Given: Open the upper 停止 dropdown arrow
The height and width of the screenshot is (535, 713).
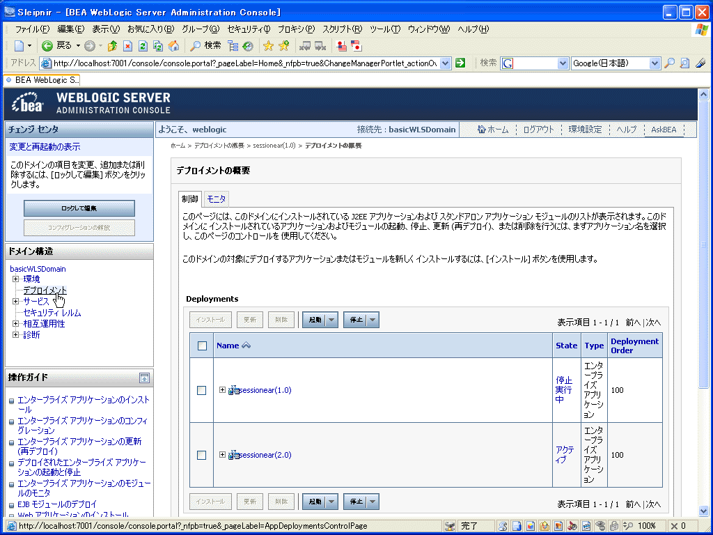Looking at the screenshot, I should click(373, 320).
